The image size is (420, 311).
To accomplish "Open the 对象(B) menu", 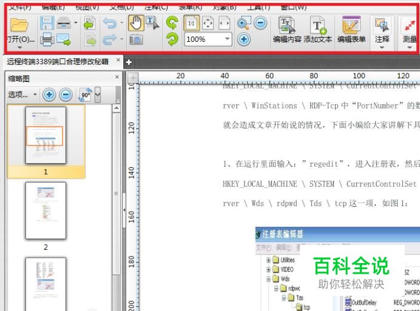I will click(225, 7).
